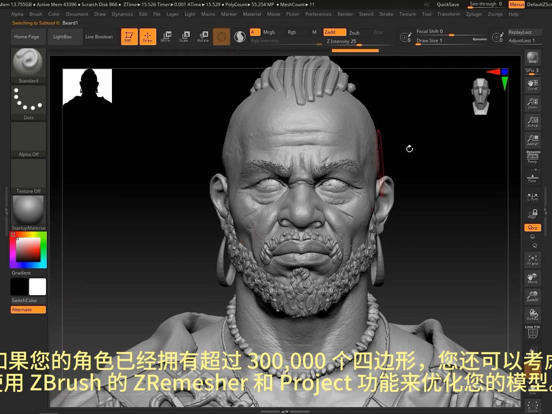Select the Zoom3D view tool
The height and width of the screenshot is (414, 552).
click(532, 297)
